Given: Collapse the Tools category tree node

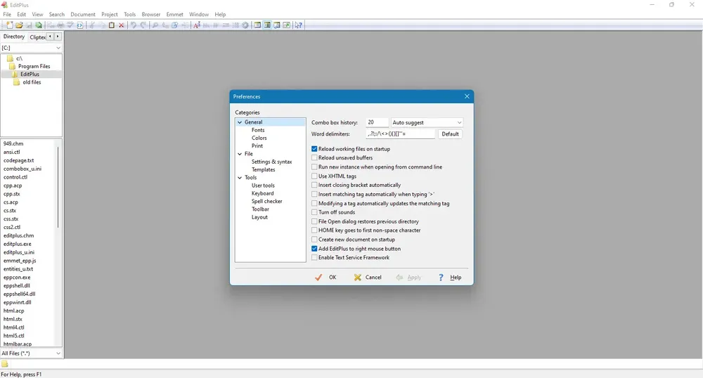Looking at the screenshot, I should (240, 177).
